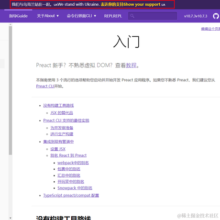Jump to 集成到现有管道中 section

coord(58,142)
